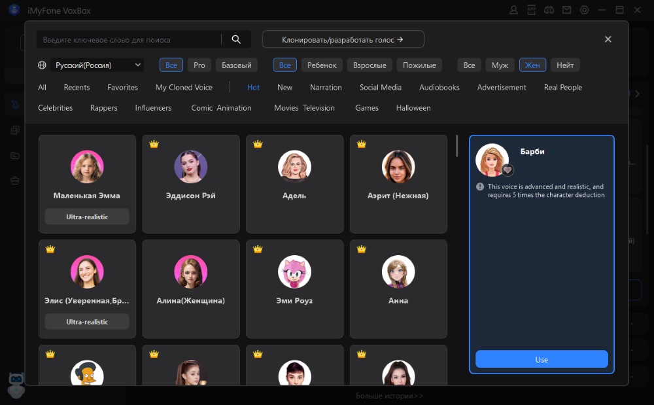Click the search magnifier icon
The width and height of the screenshot is (654, 405).
[236, 40]
